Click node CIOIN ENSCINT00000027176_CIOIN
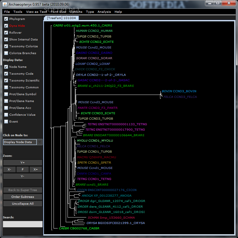The width and height of the screenshot is (238, 238). (x=107, y=190)
